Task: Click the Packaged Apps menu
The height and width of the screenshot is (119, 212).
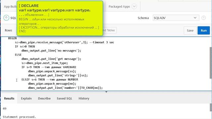Action: (119, 7)
